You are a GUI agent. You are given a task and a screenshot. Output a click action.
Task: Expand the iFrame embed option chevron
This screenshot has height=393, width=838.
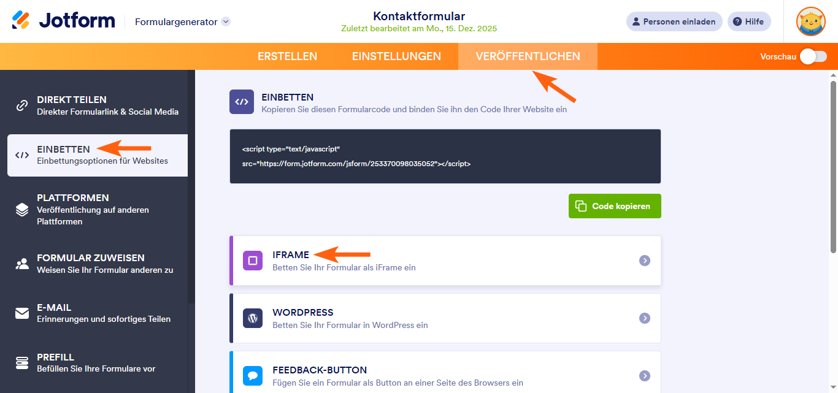tap(645, 260)
